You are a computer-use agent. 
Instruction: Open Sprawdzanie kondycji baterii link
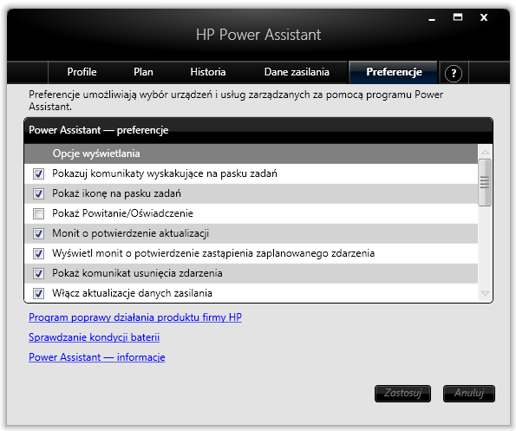click(95, 337)
